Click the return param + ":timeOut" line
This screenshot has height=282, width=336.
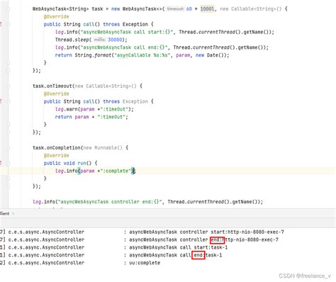[x=91, y=117]
